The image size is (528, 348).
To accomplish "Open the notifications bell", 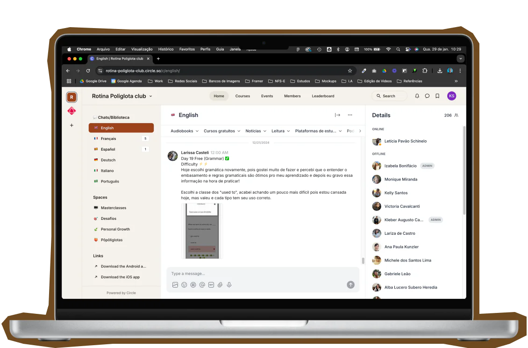I will (417, 96).
